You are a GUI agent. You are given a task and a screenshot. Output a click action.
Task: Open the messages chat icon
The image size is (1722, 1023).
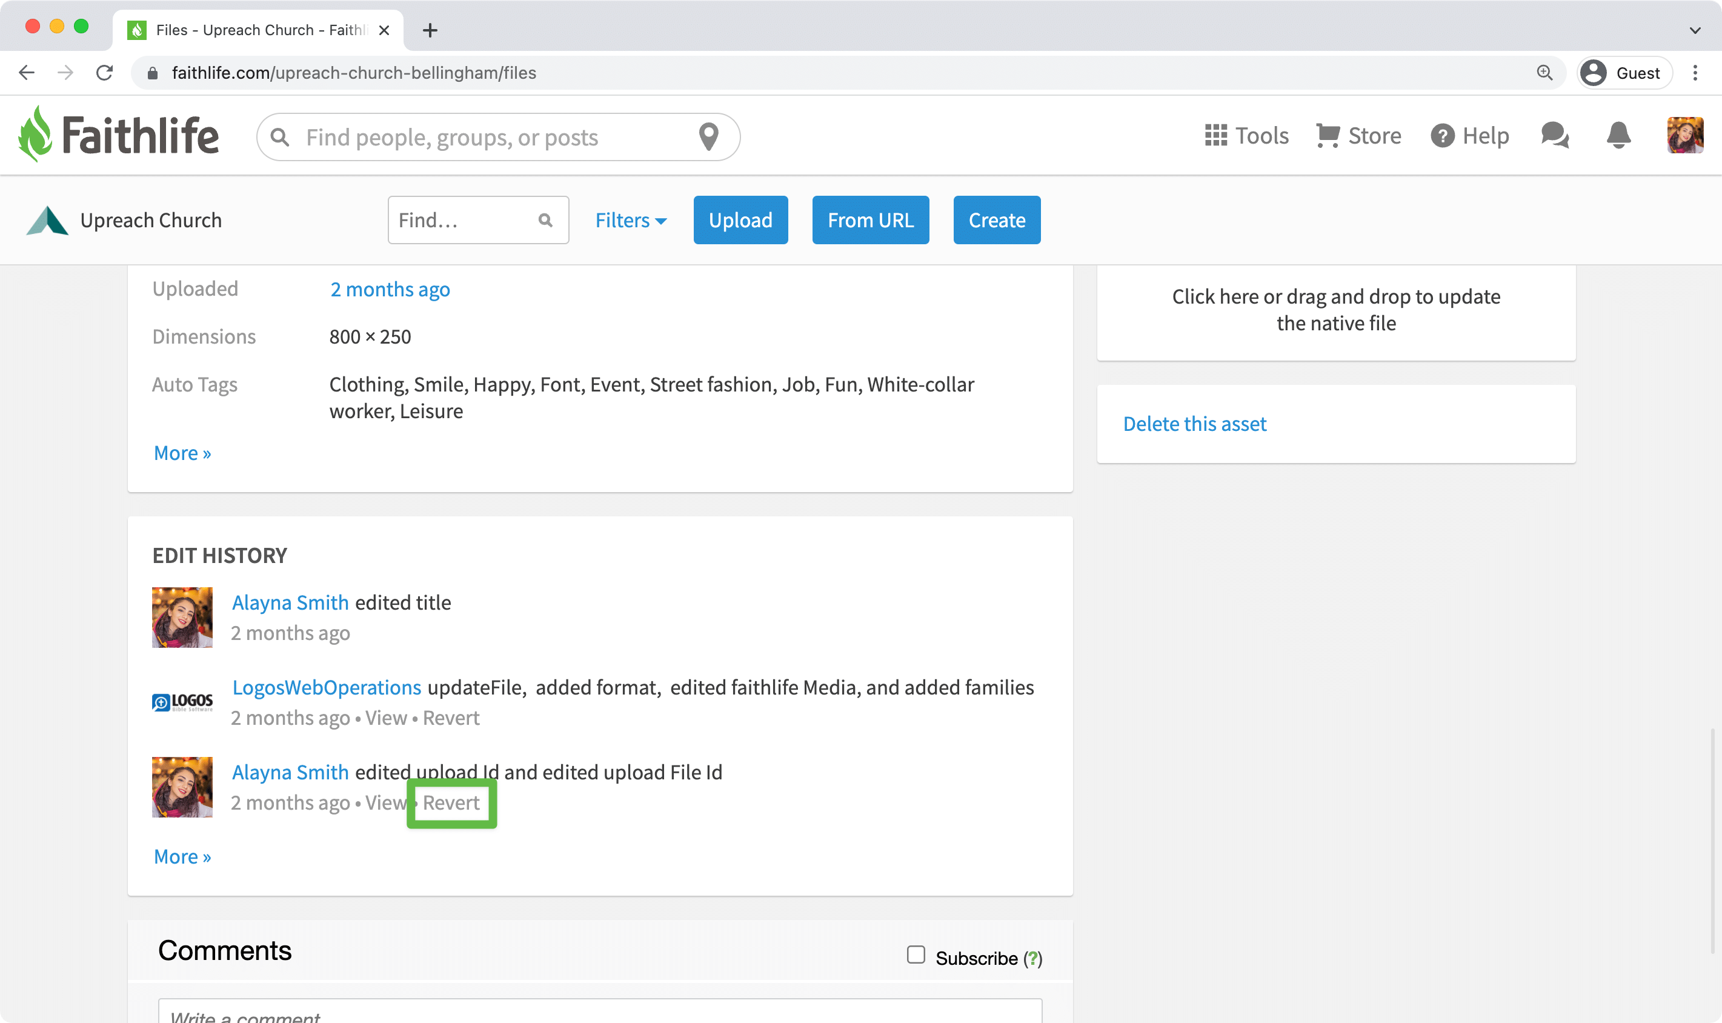[1555, 135]
